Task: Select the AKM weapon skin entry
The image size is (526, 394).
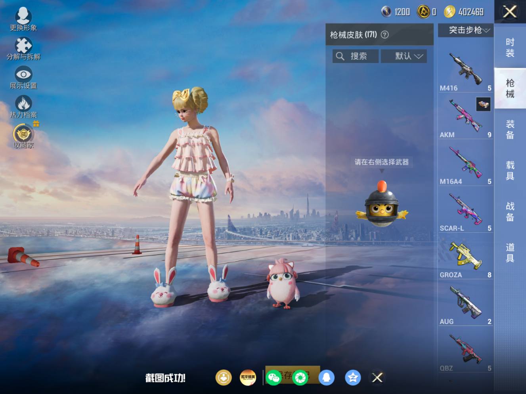Action: pos(465,117)
